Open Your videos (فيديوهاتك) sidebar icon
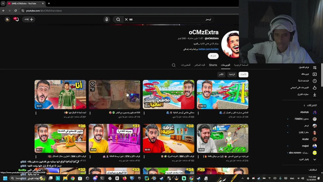 315,74
